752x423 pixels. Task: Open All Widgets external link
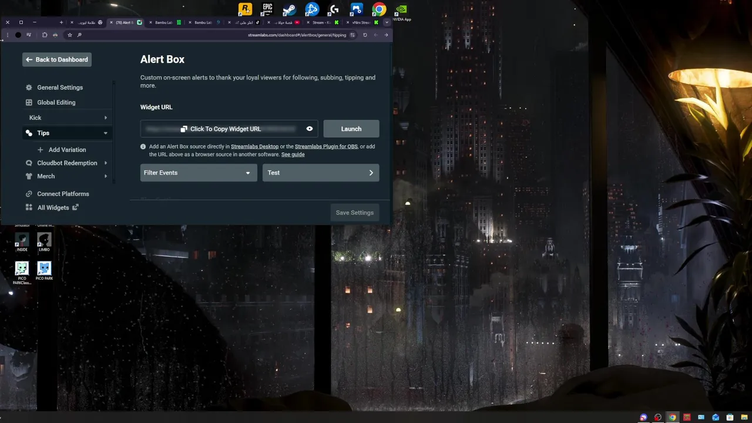point(52,207)
